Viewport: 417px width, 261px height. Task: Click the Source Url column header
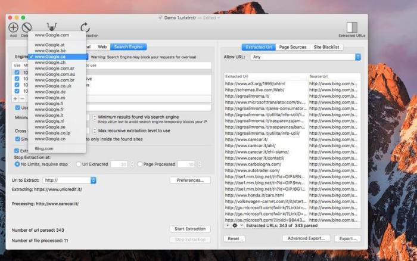[334, 76]
